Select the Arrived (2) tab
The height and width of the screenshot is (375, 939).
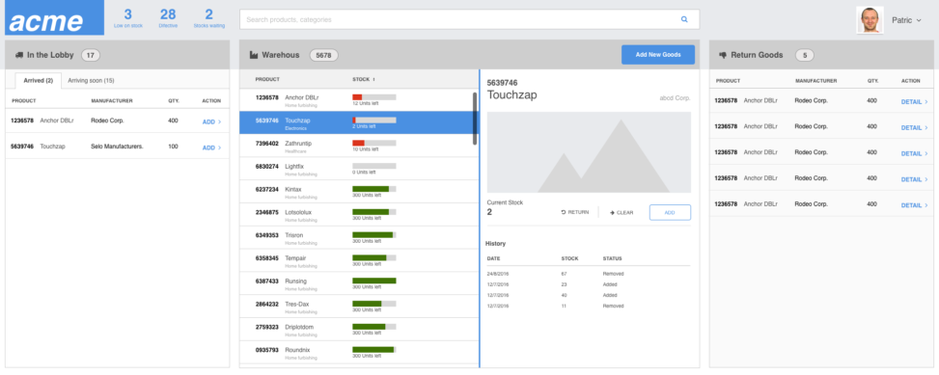coord(39,80)
